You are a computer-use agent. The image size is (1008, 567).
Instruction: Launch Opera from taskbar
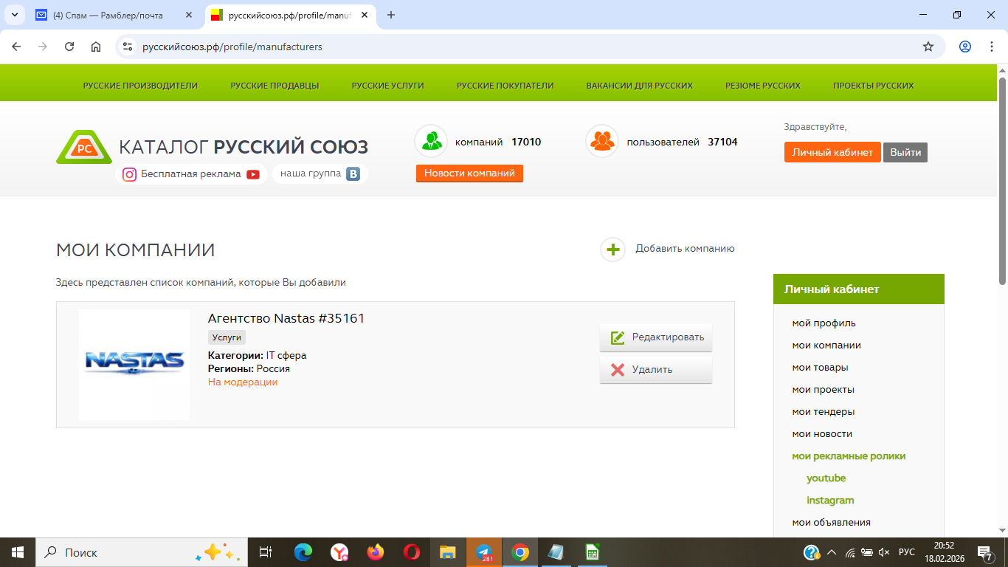point(412,552)
